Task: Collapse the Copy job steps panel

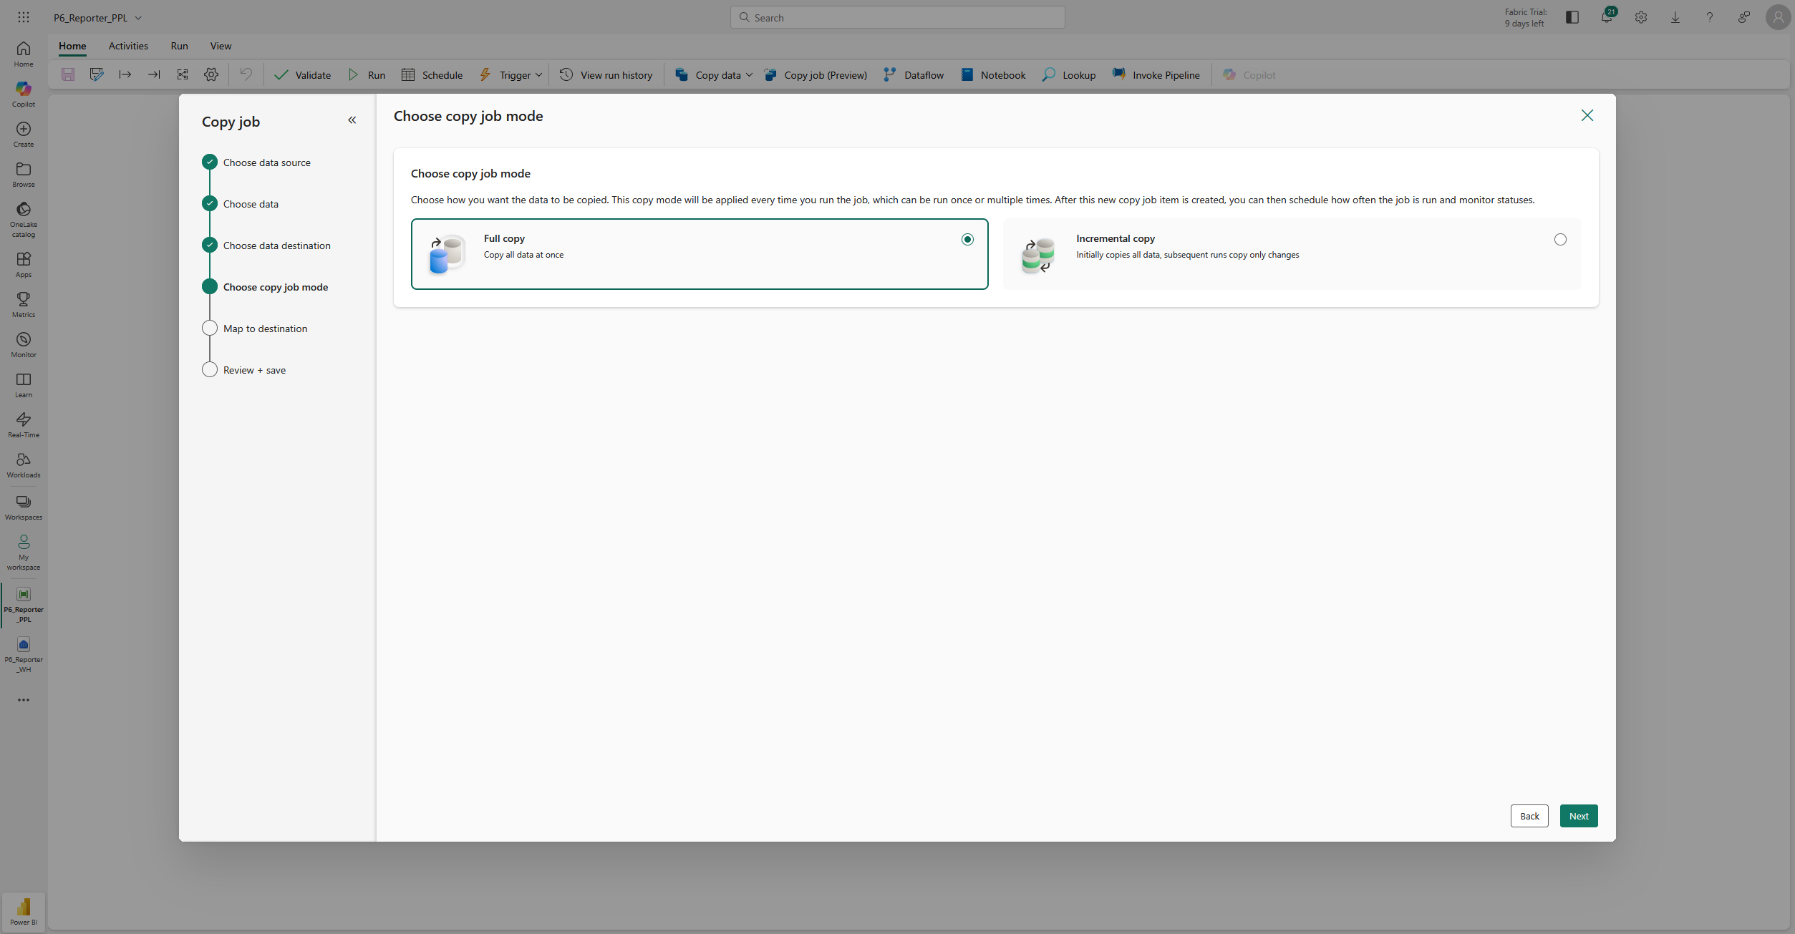Action: point(352,120)
